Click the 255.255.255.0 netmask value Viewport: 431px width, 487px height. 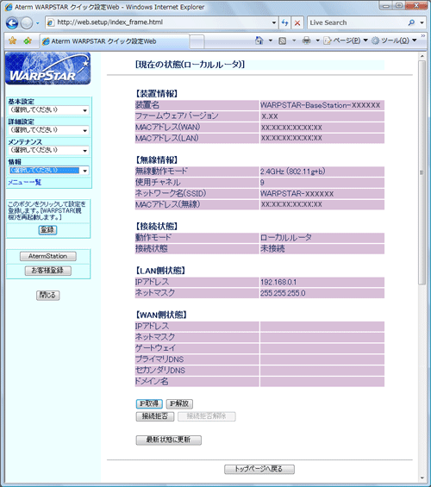click(x=283, y=293)
